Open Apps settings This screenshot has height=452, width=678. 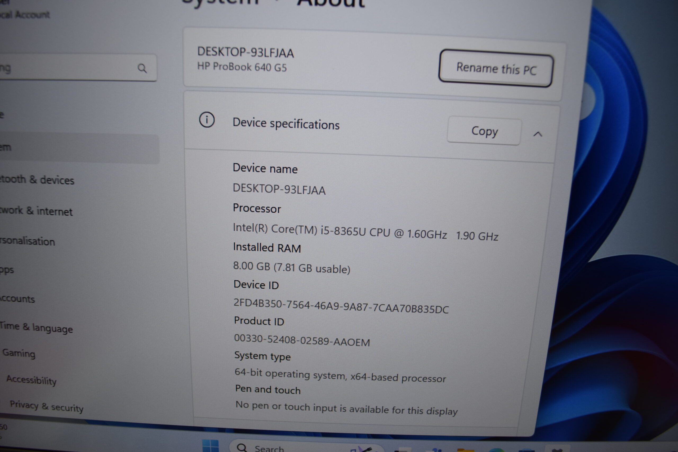[7, 270]
